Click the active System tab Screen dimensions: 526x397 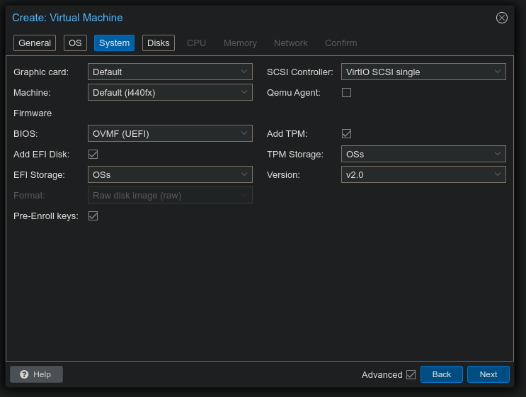(x=114, y=43)
